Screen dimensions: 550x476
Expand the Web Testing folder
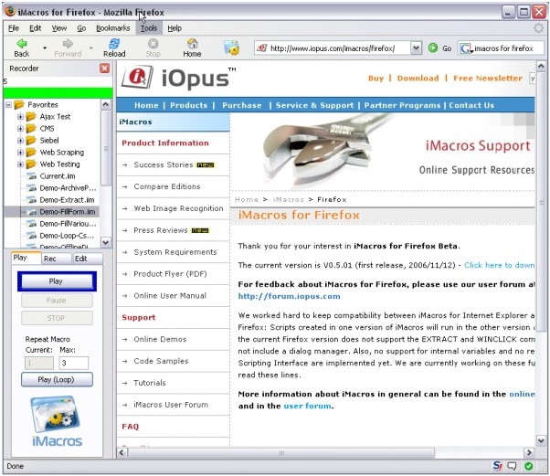tap(20, 164)
